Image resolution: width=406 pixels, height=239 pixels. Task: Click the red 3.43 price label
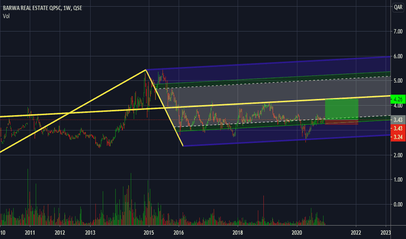click(398, 129)
